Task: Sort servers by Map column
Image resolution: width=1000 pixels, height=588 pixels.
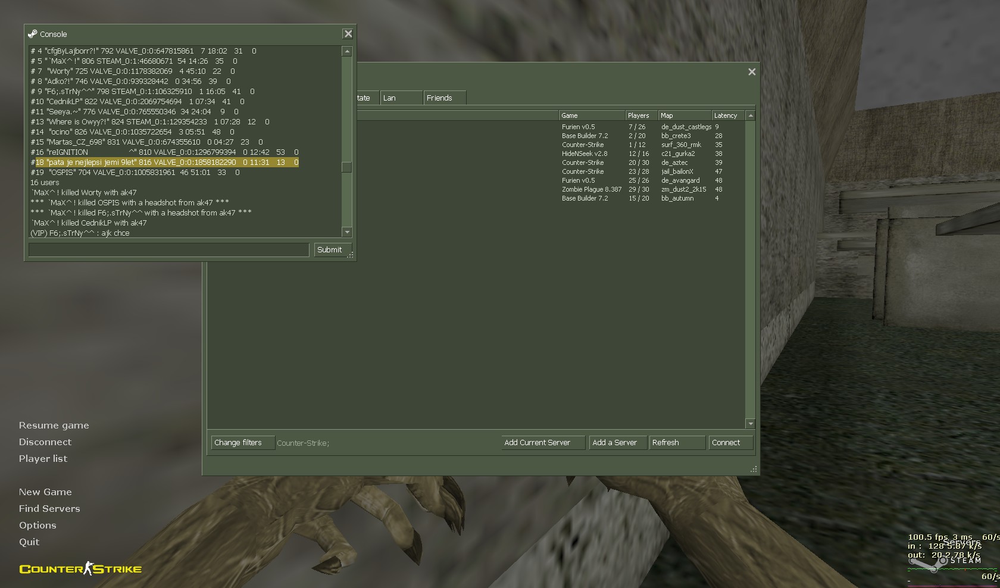Action: pyautogui.click(x=685, y=115)
